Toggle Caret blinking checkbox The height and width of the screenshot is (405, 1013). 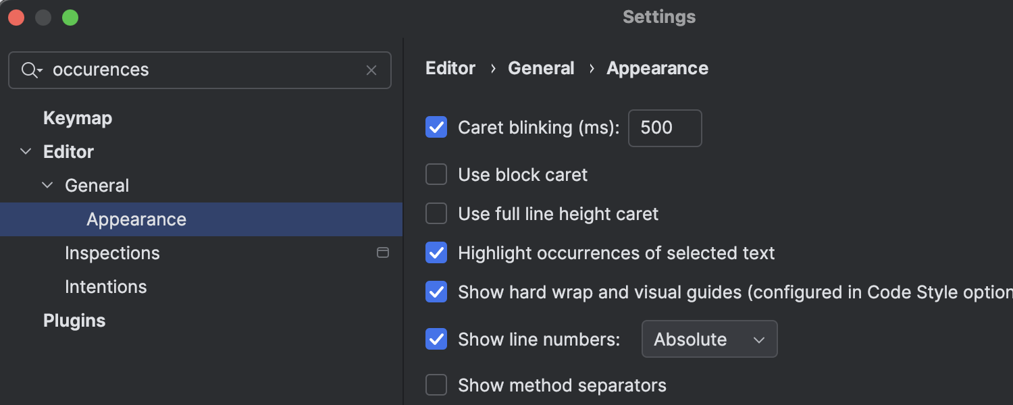tap(436, 127)
